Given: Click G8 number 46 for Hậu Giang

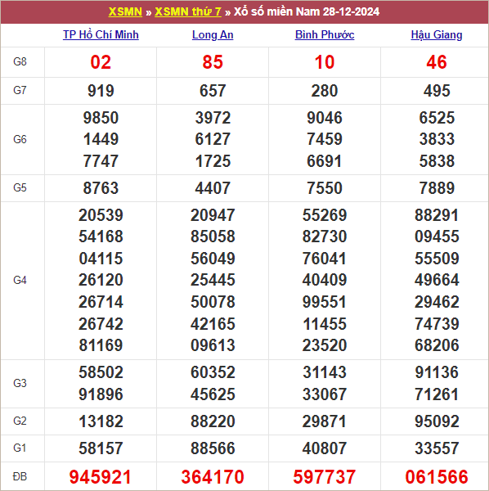Looking at the screenshot, I should click(437, 62).
